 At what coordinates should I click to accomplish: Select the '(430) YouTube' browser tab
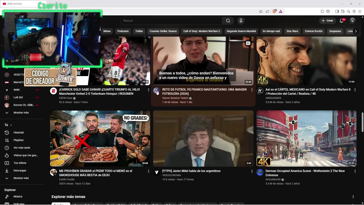point(23,4)
